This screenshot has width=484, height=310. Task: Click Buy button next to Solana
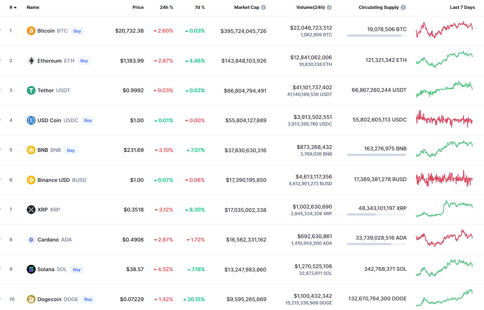tap(77, 270)
